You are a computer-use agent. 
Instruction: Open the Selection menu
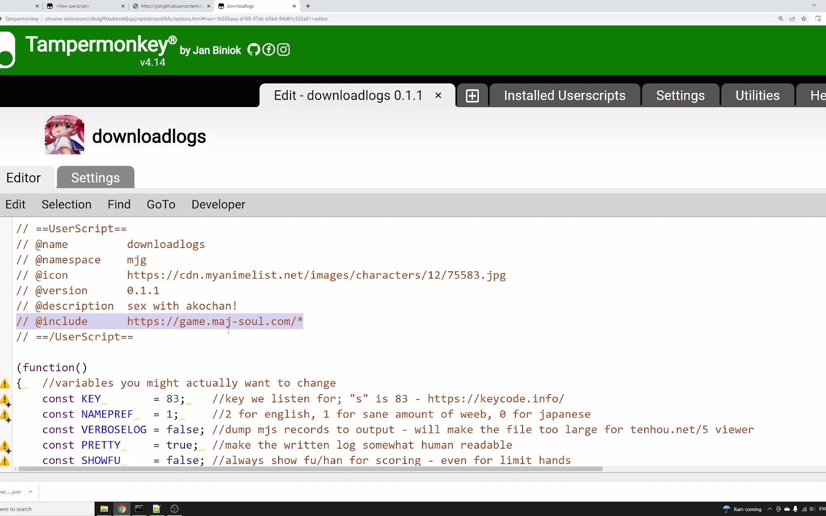(x=66, y=204)
